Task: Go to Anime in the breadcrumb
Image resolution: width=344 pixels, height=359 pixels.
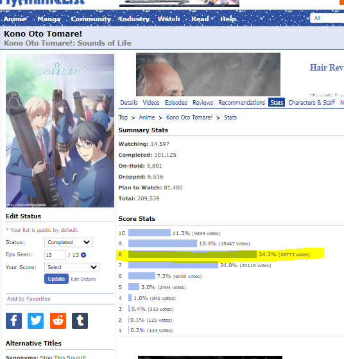Action: (x=147, y=118)
